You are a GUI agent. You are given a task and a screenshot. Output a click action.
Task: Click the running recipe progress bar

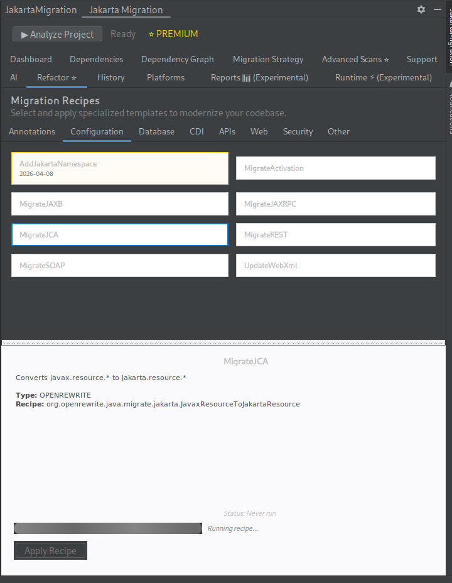(x=108, y=528)
